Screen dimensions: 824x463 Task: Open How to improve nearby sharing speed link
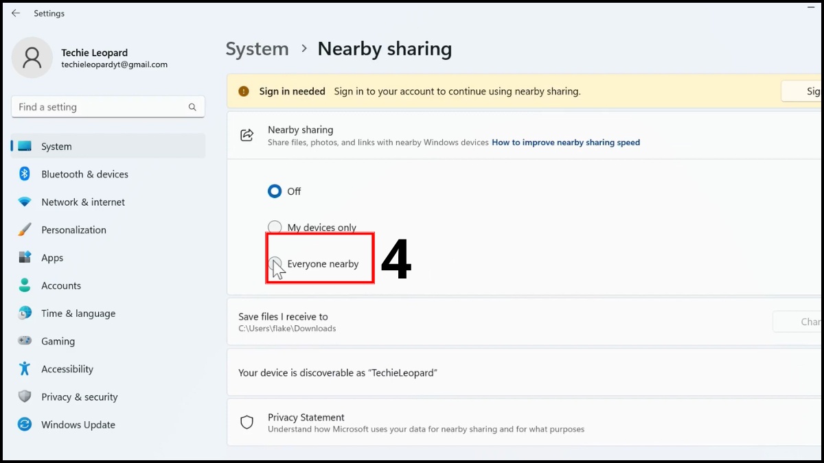[566, 143]
